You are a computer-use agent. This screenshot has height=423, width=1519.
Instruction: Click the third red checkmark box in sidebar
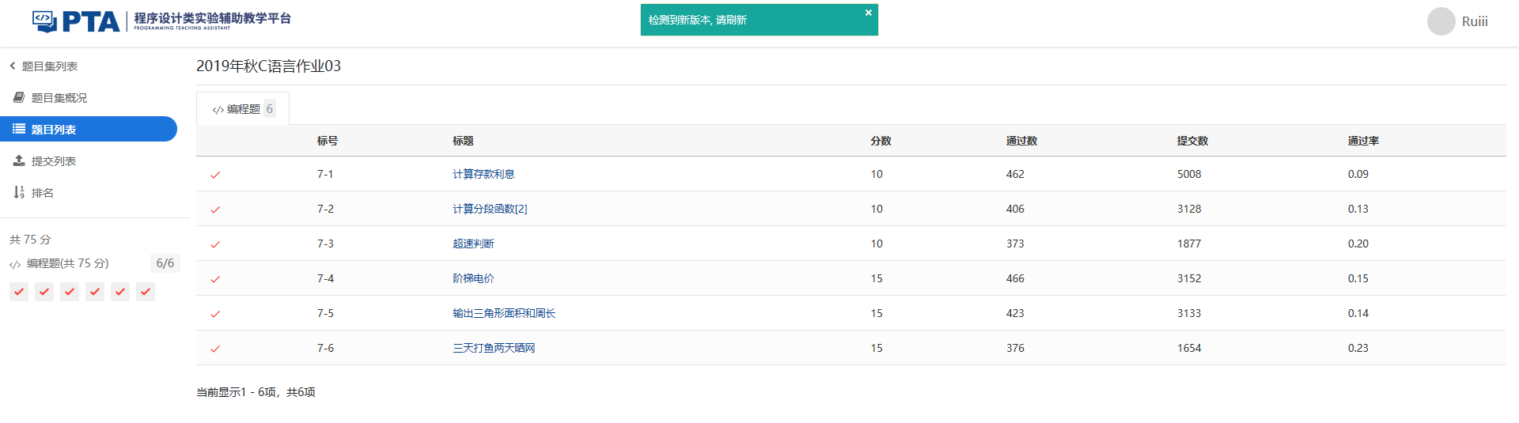[x=70, y=292]
